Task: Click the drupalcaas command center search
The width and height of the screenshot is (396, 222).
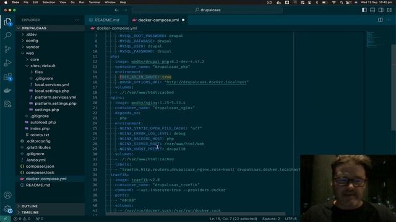Action: (207, 10)
